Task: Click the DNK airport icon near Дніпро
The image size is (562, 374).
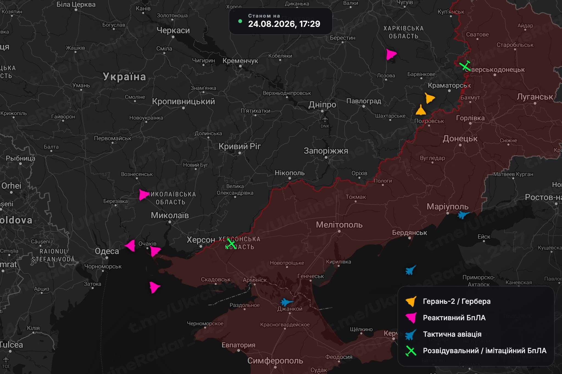Action: point(325,120)
